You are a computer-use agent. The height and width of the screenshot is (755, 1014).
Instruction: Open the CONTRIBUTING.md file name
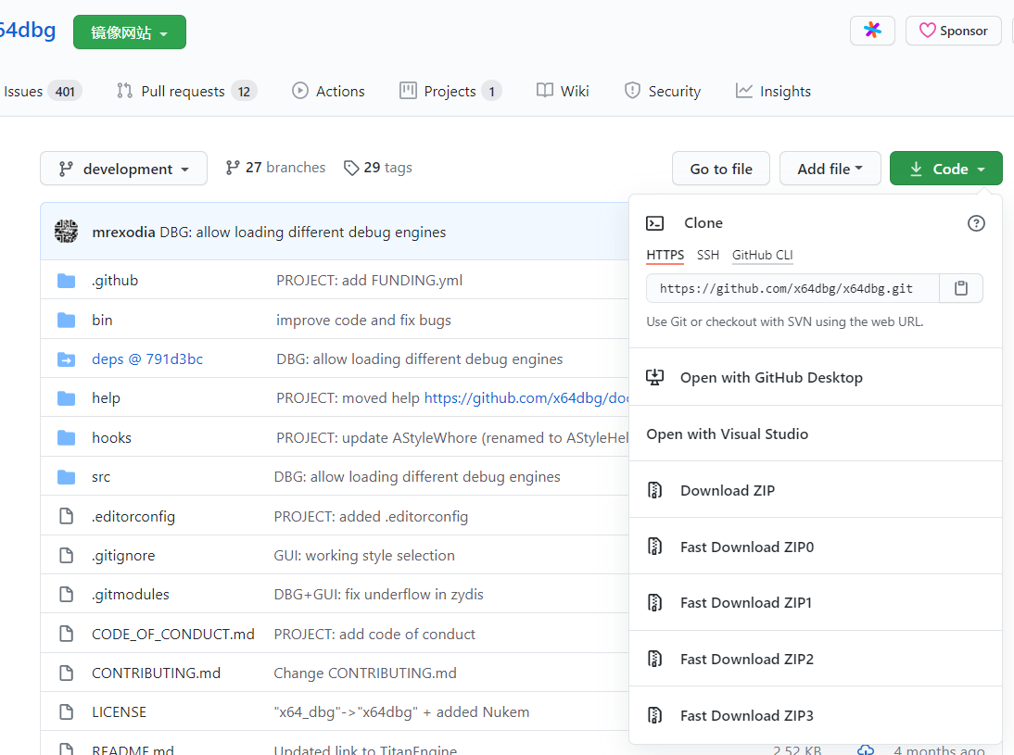pos(156,673)
